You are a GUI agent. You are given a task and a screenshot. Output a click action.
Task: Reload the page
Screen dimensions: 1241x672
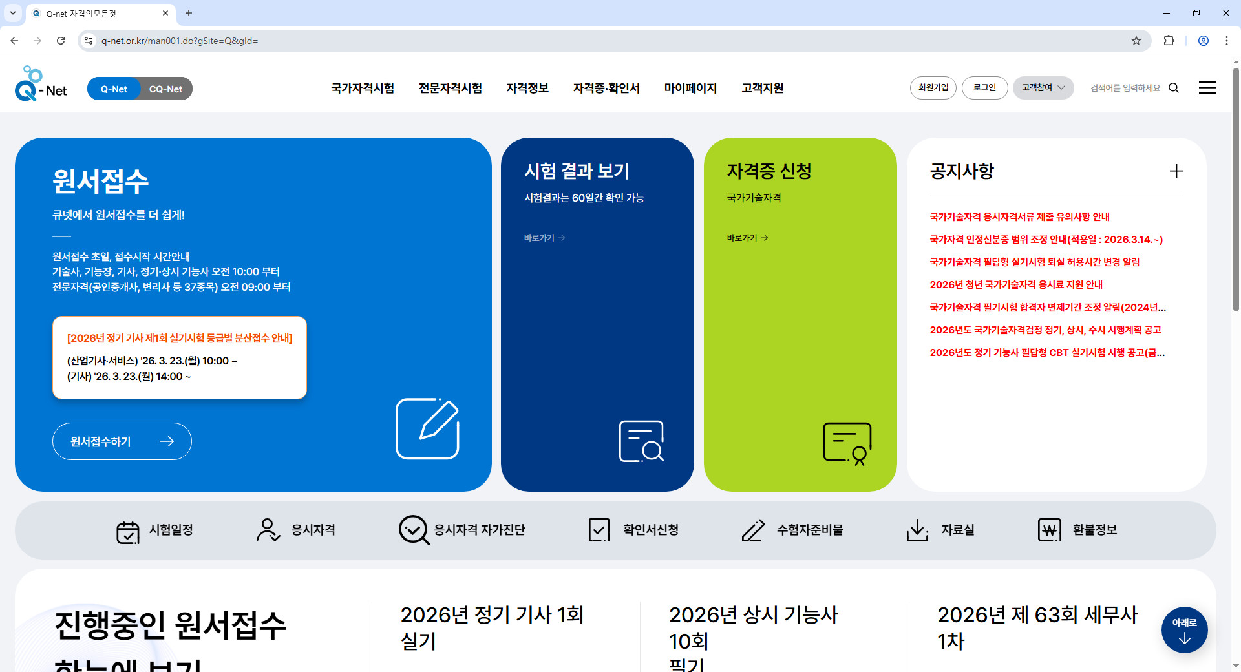[61, 41]
